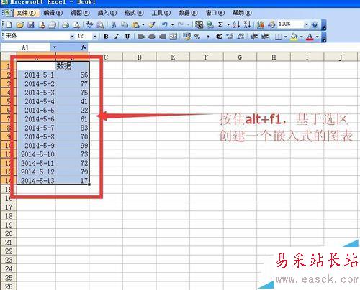Save the workbook with floppy icon

click(31, 24)
